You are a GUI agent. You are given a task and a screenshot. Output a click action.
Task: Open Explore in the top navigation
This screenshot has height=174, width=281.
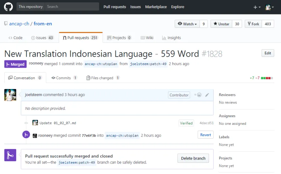178,7
